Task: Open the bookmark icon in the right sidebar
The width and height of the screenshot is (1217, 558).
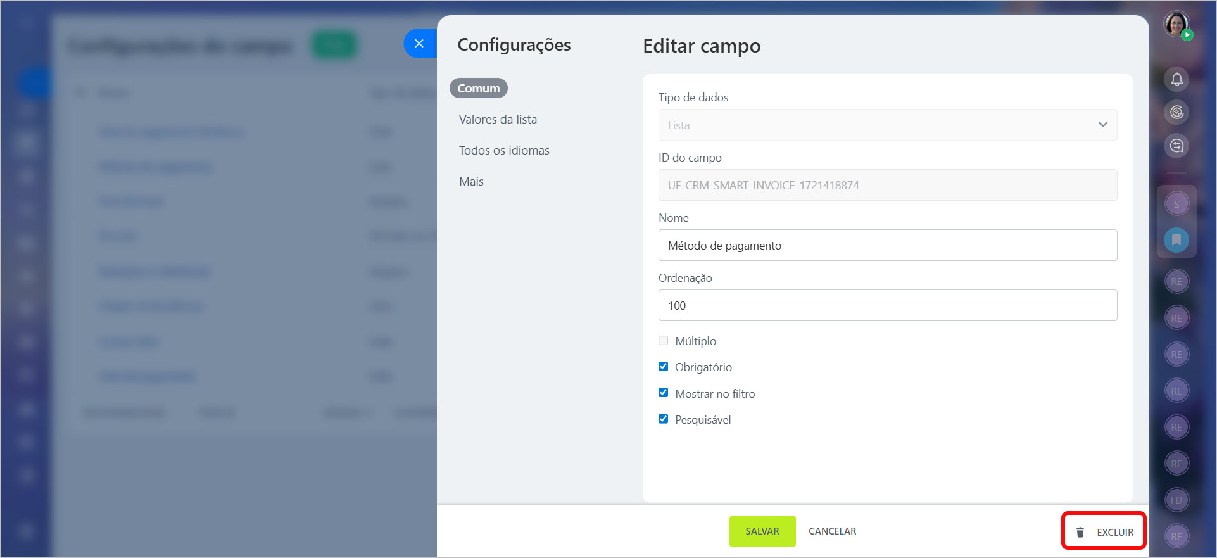Action: (1176, 240)
